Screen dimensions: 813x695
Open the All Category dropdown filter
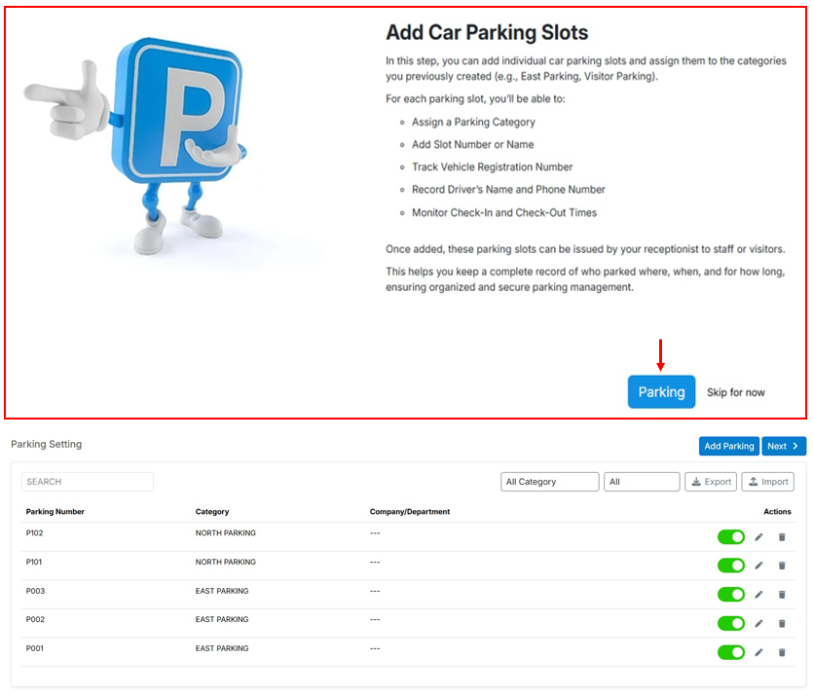550,482
